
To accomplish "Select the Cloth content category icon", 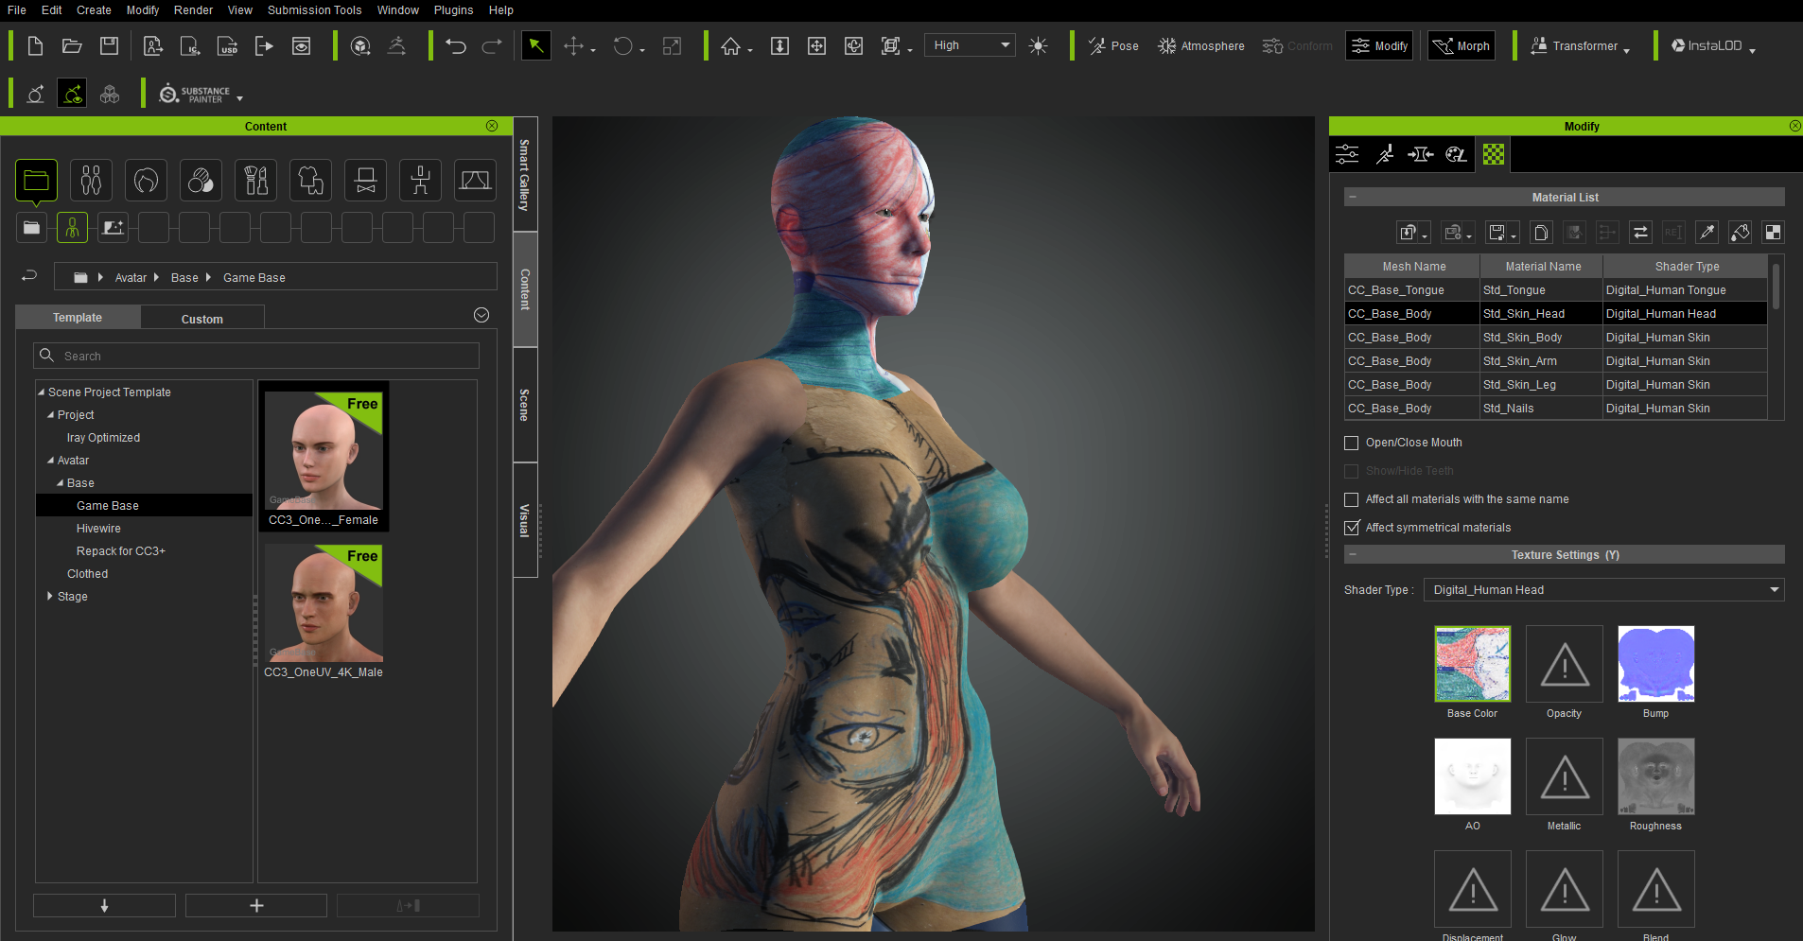I will pyautogui.click(x=310, y=180).
